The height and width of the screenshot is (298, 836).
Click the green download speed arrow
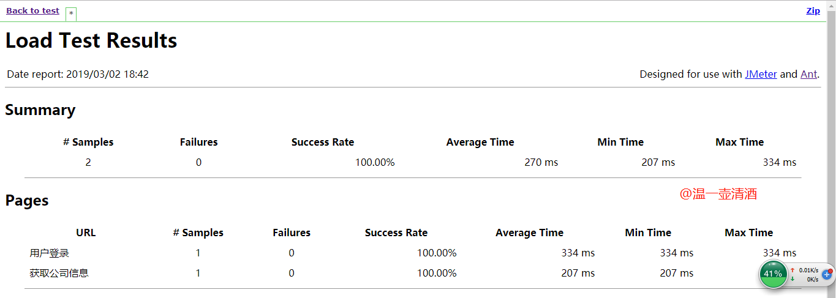(793, 279)
